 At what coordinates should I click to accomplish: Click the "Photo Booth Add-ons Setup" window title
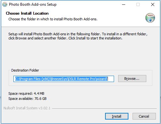33,4
